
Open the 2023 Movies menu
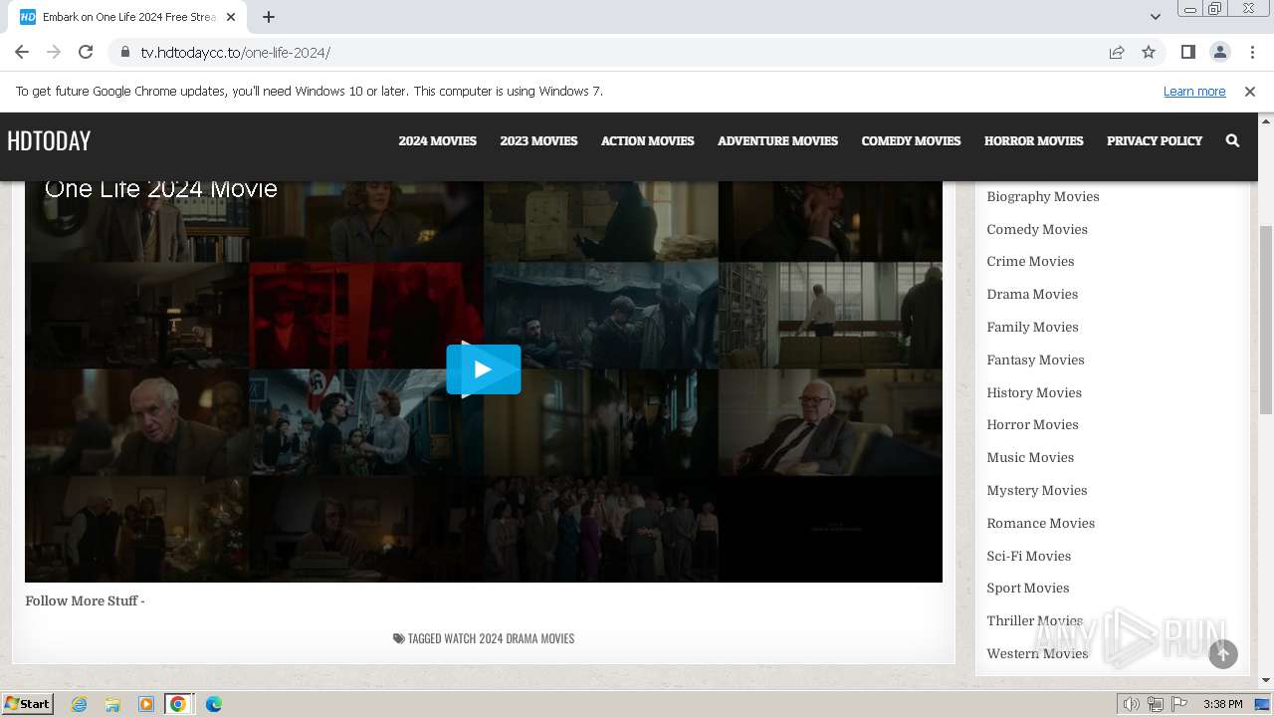(538, 140)
